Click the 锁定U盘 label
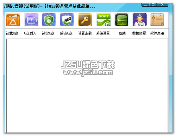176x136 pixels. [x=48, y=33]
